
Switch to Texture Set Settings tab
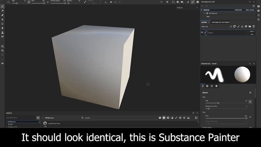[220, 22]
